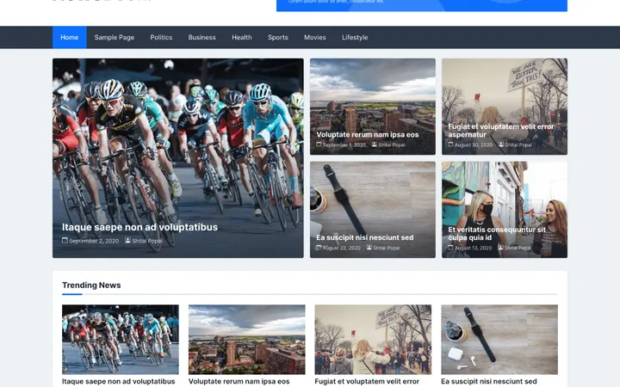Open the Home menu item

coord(69,38)
